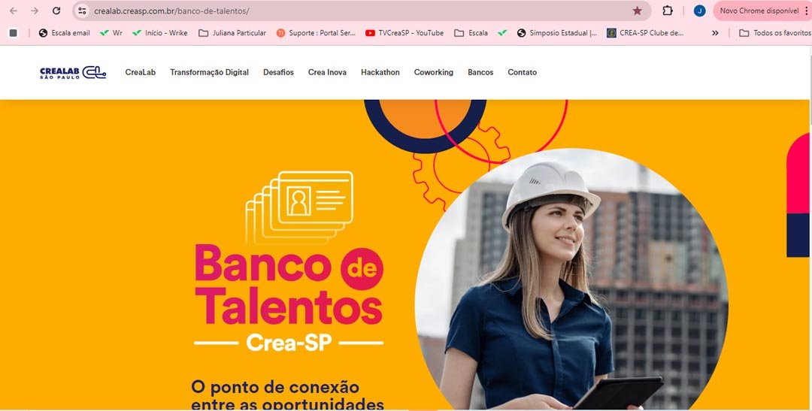Click the bookmark star icon
812x411 pixels.
click(637, 11)
